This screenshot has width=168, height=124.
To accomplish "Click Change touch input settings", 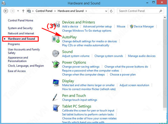I will [x=80, y=100].
